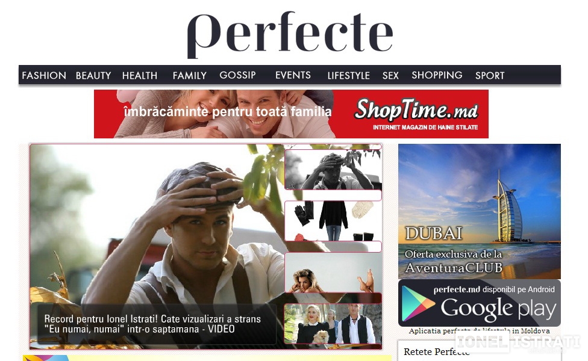
Task: Navigate to the EVENTS page
Action: [293, 75]
